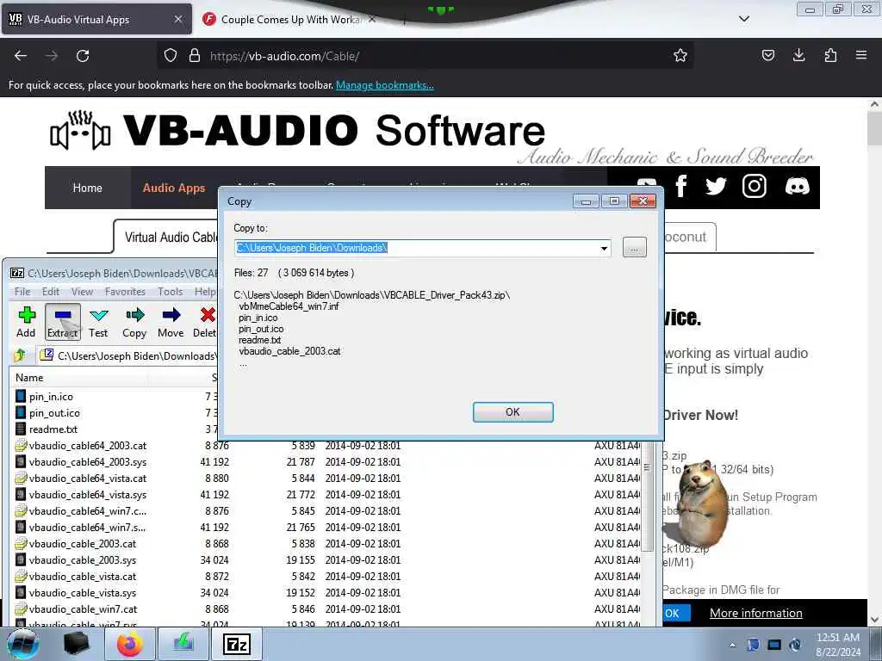Show site information lock icon
This screenshot has width=882, height=661.
coord(195,56)
